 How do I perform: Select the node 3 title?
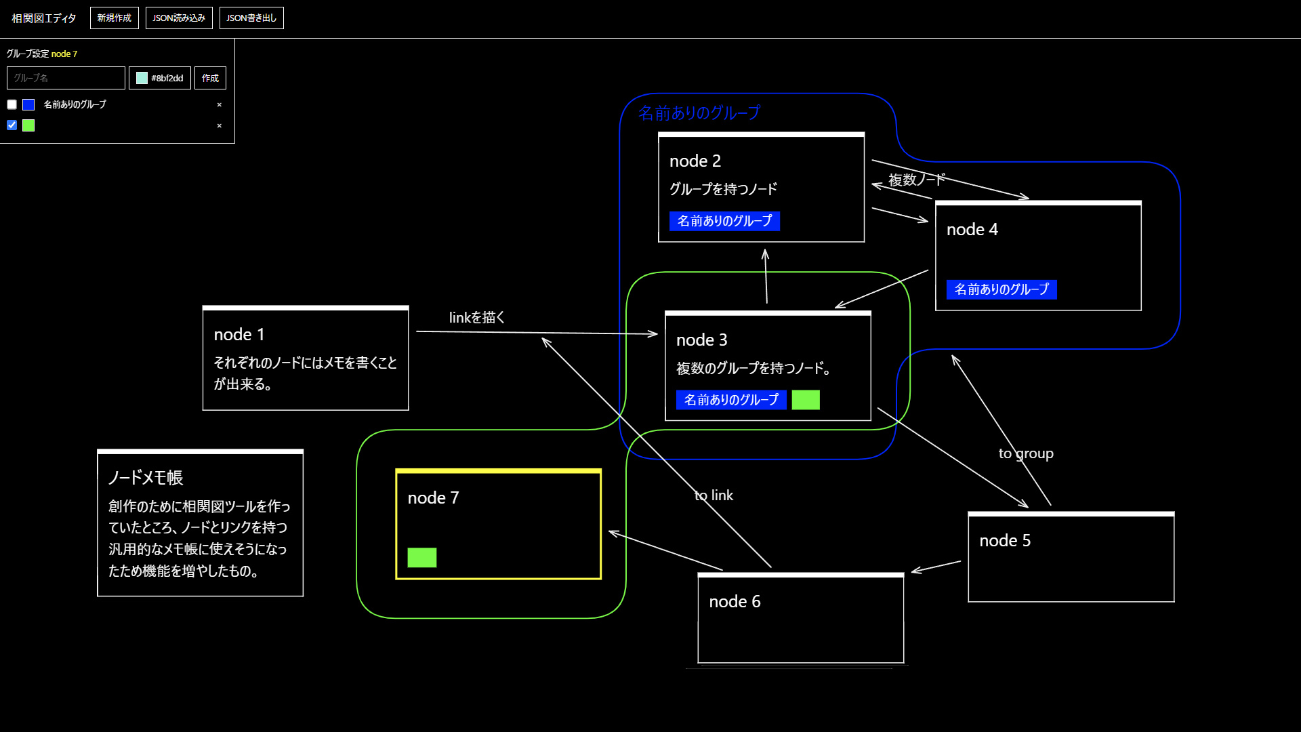pos(702,340)
